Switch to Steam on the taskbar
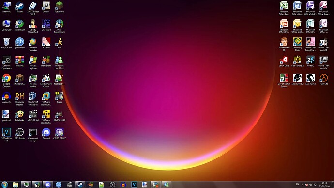This screenshot has height=188, width=334. (x=80, y=185)
